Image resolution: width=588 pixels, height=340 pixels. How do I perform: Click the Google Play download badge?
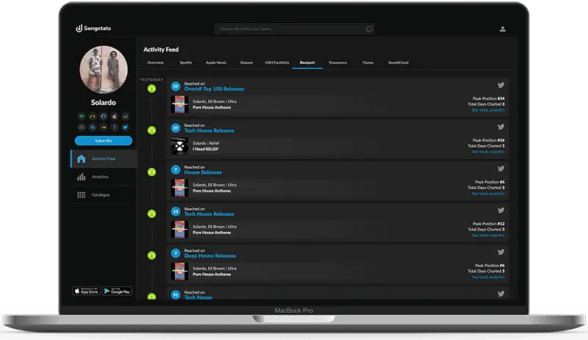(117, 291)
